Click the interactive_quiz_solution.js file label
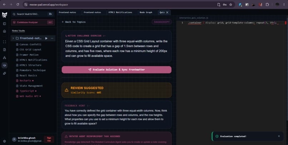Image resolution: width=288 pixels, height=145 pixels. (x=194, y=18)
